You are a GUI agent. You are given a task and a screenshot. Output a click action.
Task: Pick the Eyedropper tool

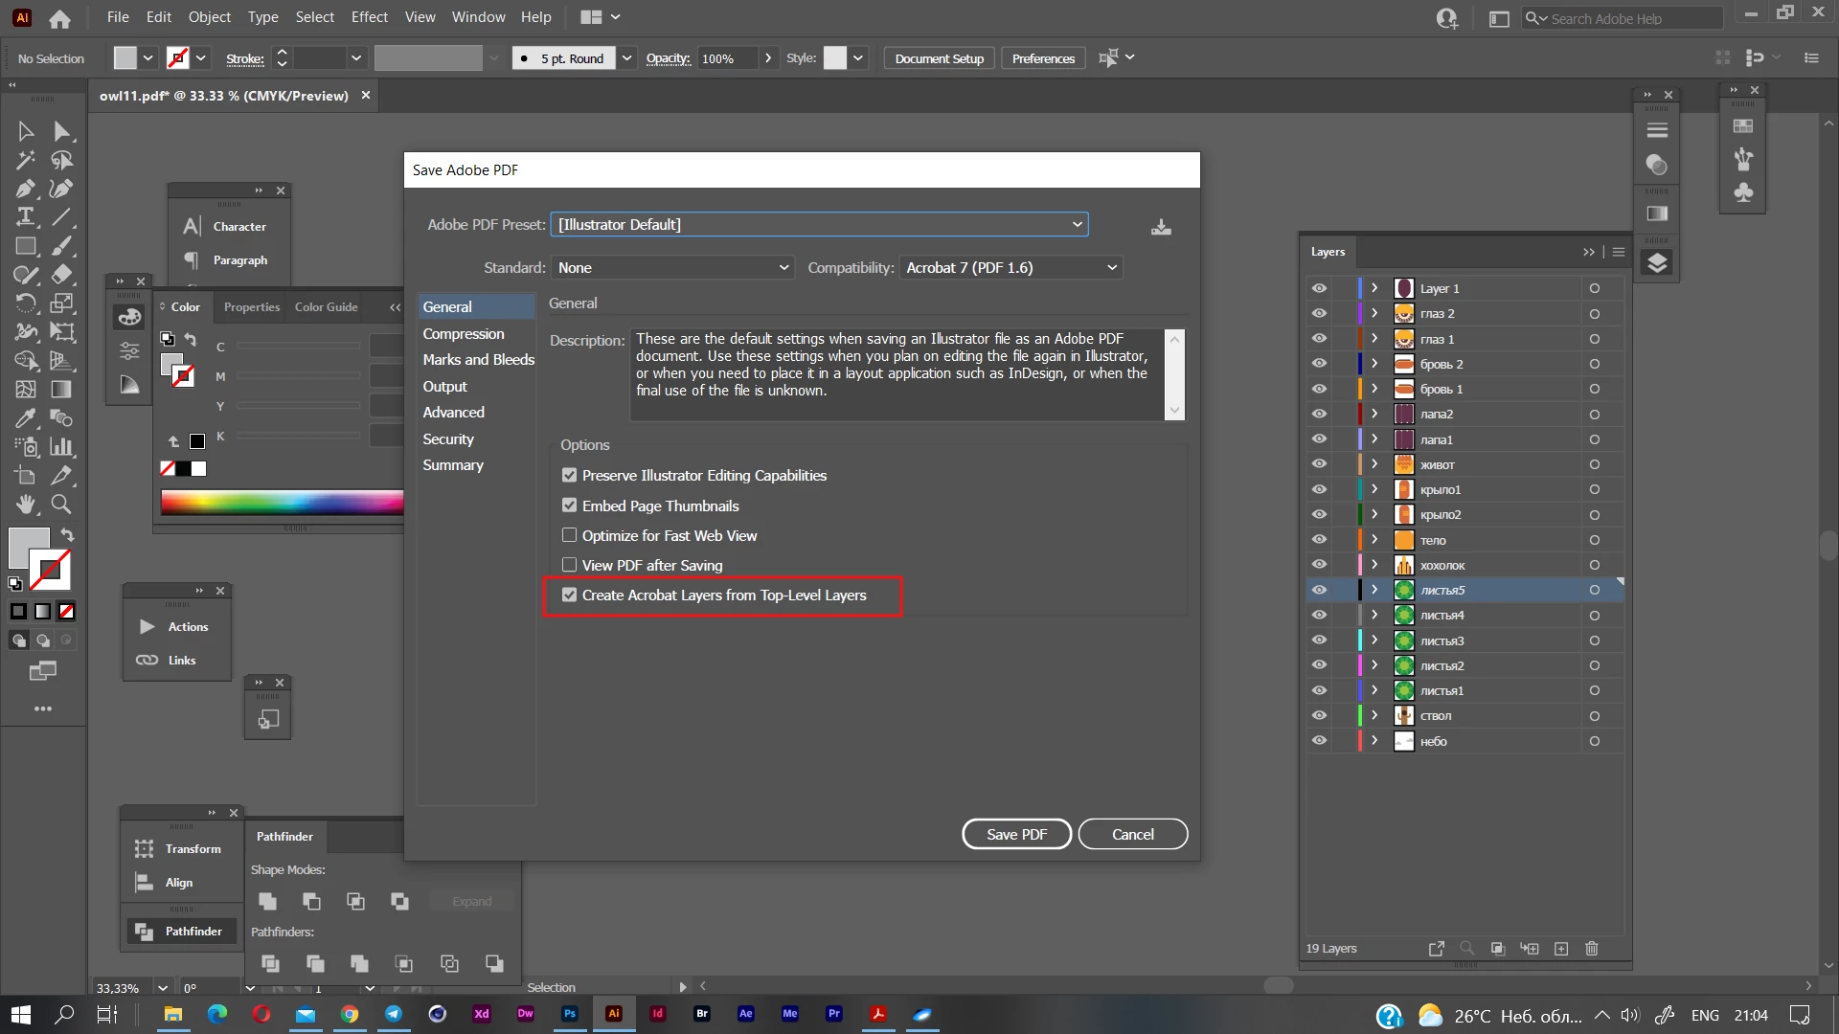click(26, 418)
